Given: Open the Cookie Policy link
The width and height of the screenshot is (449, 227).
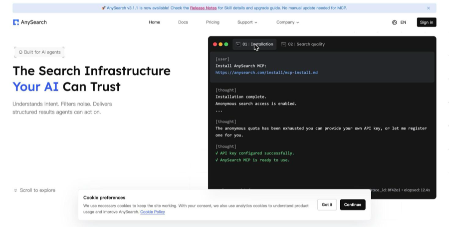Looking at the screenshot, I should (153, 212).
